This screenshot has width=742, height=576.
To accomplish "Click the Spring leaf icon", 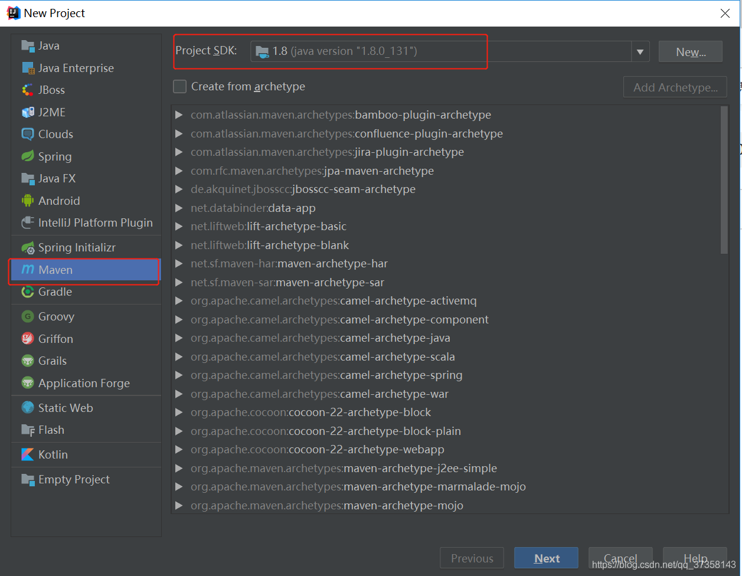I will [x=28, y=156].
